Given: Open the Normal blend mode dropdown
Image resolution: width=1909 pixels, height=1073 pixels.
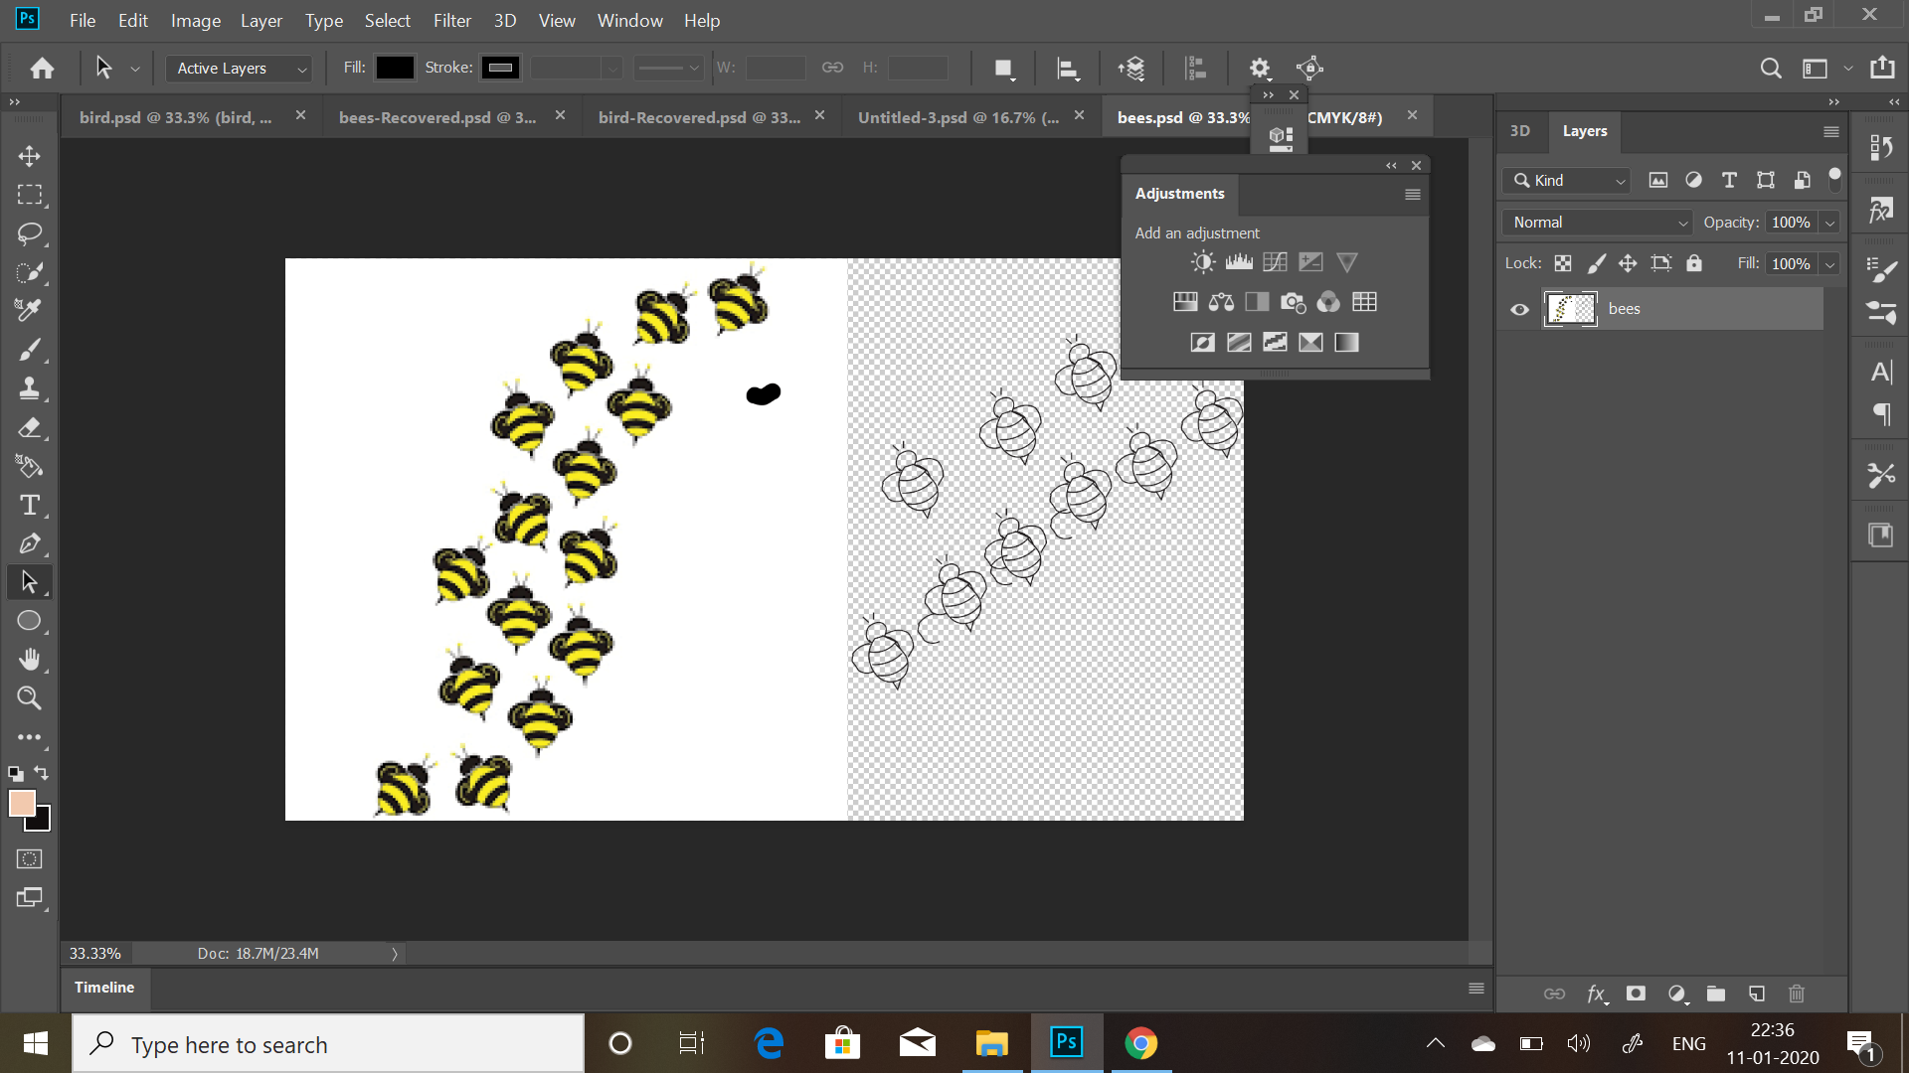Looking at the screenshot, I should pyautogui.click(x=1599, y=223).
